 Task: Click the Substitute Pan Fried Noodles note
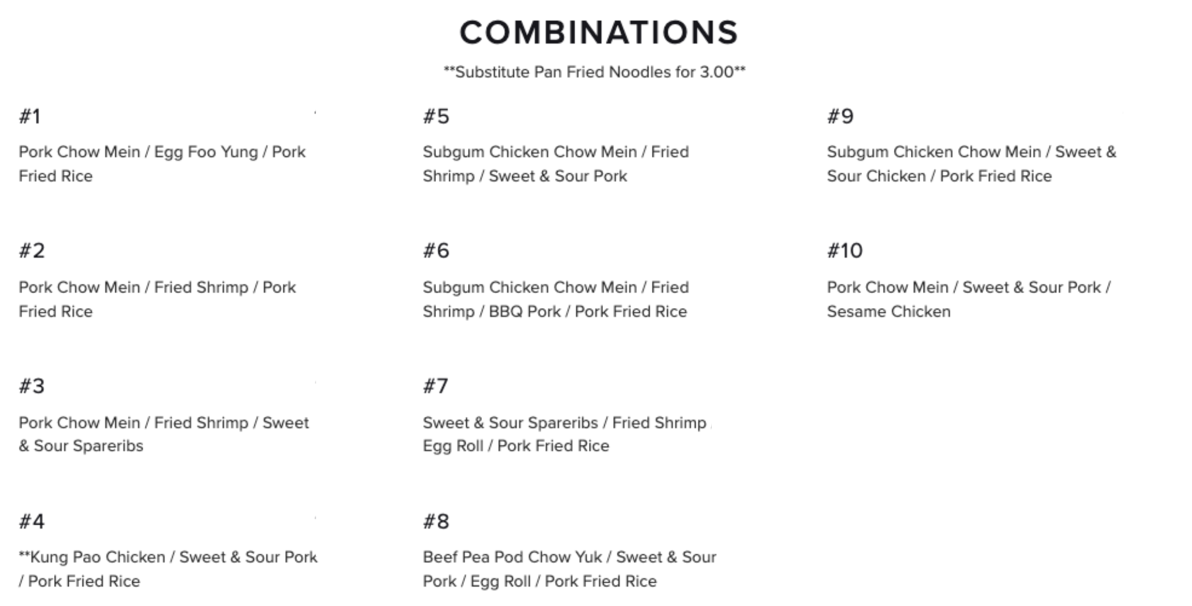594,72
